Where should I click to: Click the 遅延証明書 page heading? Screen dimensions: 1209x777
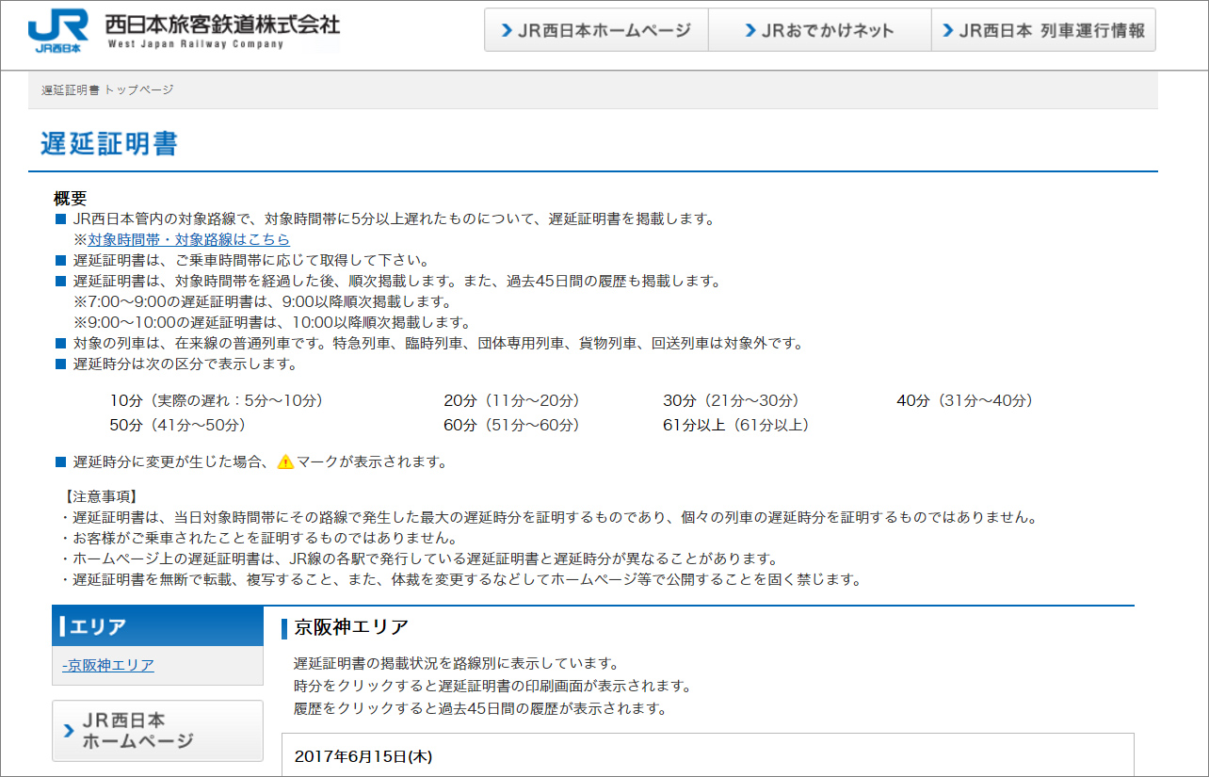pos(109,144)
